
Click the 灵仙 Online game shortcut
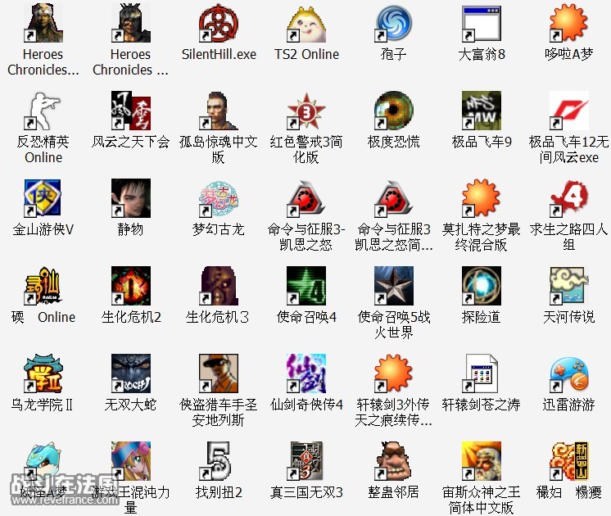click(43, 286)
